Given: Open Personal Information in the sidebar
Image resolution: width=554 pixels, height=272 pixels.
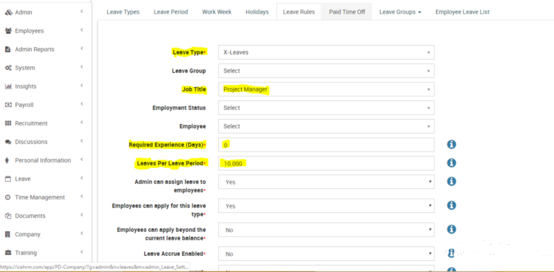Looking at the screenshot, I should pyautogui.click(x=43, y=161).
